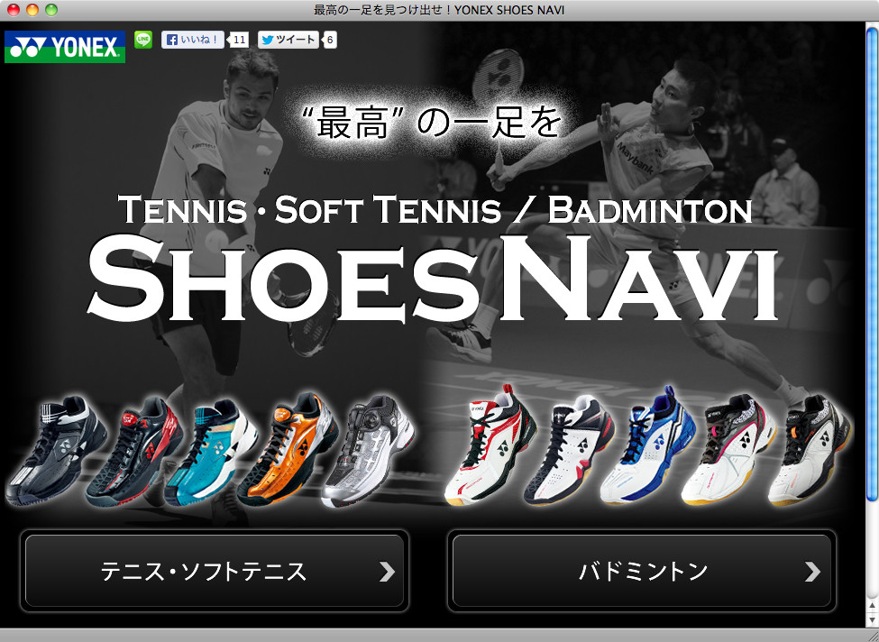The image size is (879, 642).
Task: Click the chevron arrow on テニス・ソフトテニス button
Action: [x=387, y=572]
